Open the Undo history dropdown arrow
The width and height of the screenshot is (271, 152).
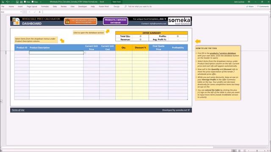coord(9,2)
